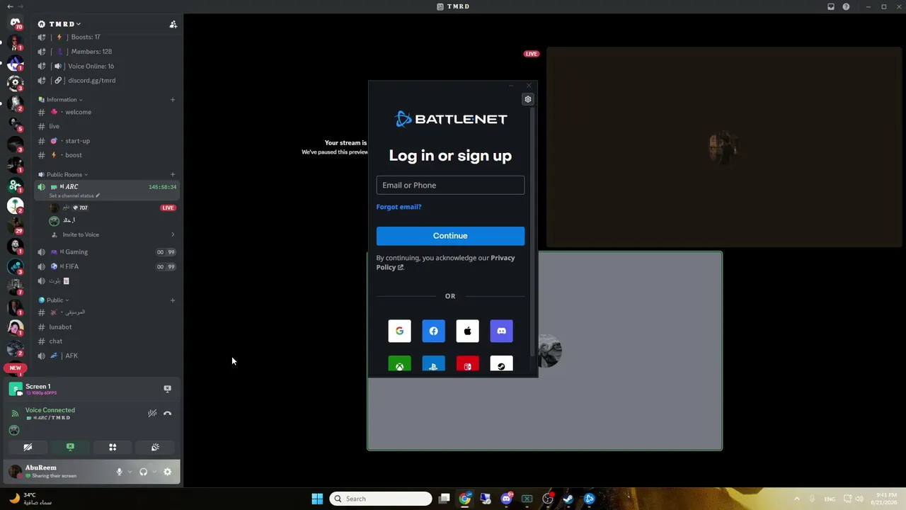Add a channel to the Information category
The width and height of the screenshot is (906, 510).
(x=173, y=100)
